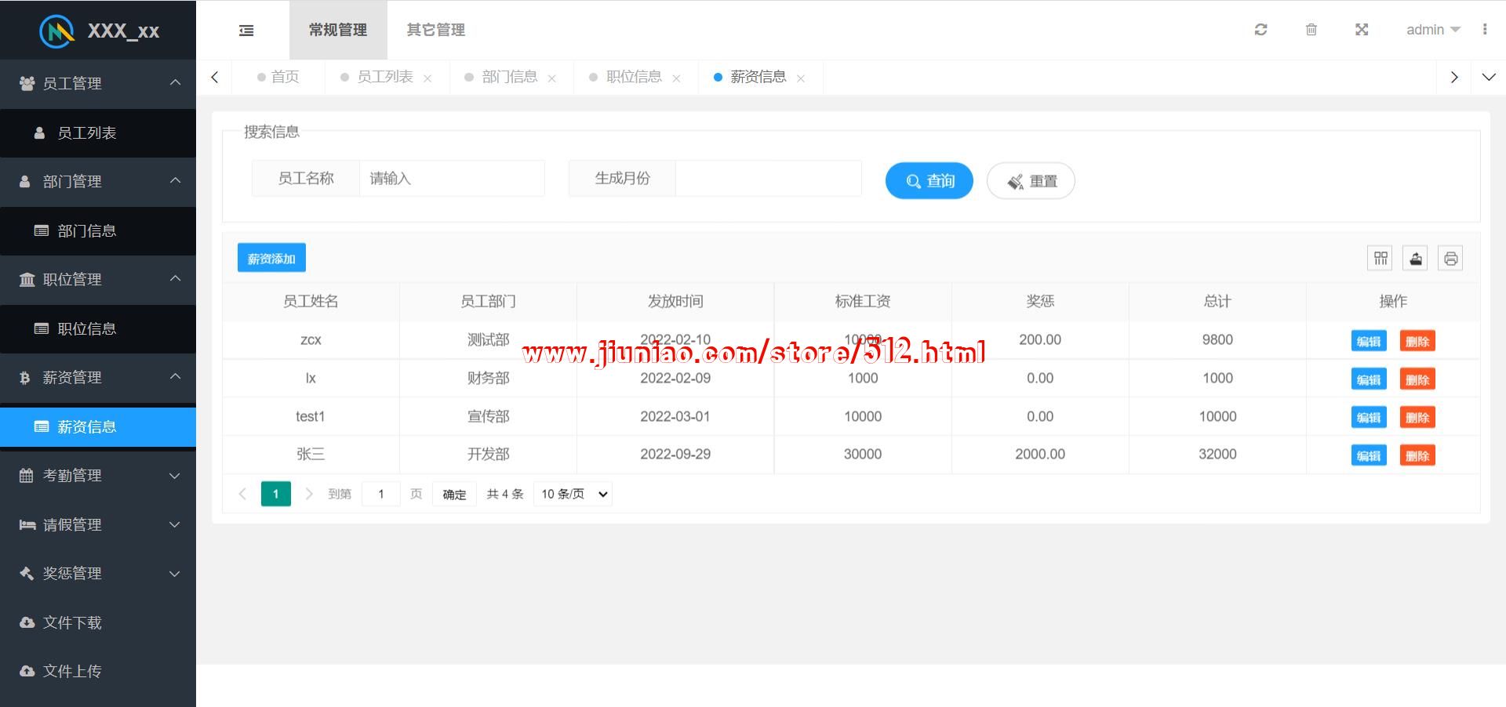This screenshot has height=707, width=1506.
Task: Click the 发放时间 column header
Action: pyautogui.click(x=675, y=301)
